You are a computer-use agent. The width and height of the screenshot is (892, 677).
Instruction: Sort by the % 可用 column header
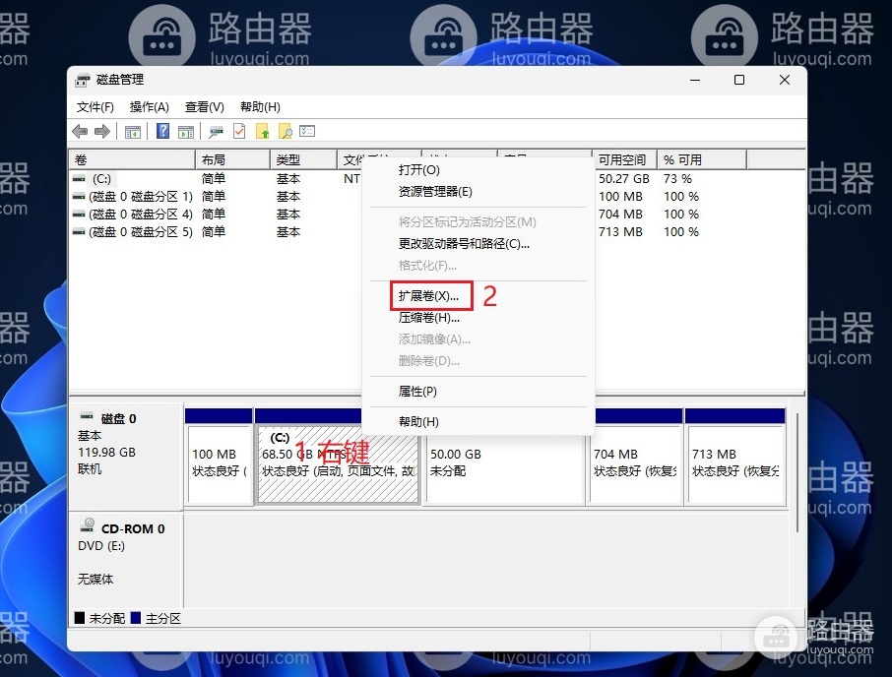(702, 160)
